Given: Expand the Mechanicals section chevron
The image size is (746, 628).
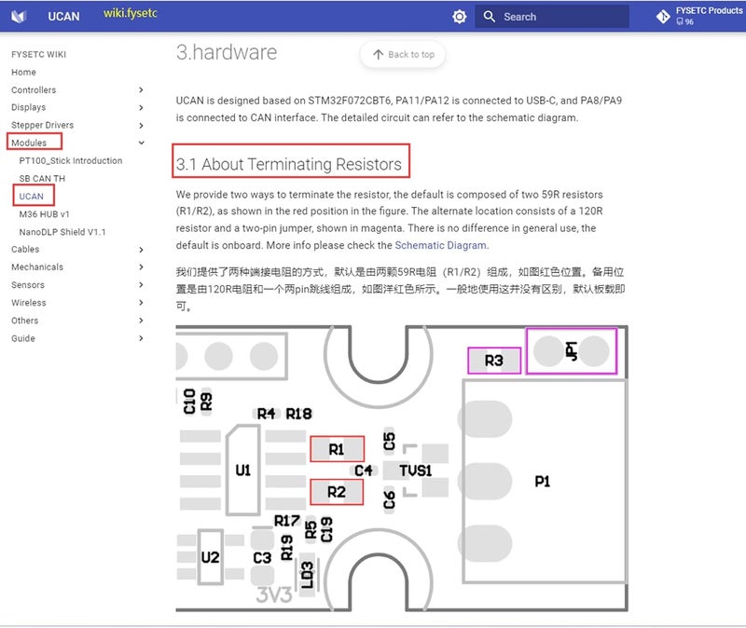Looking at the screenshot, I should coord(141,267).
